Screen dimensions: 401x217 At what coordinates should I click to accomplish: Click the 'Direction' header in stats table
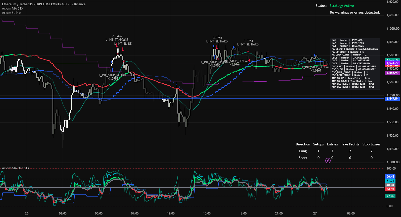pos(303,144)
